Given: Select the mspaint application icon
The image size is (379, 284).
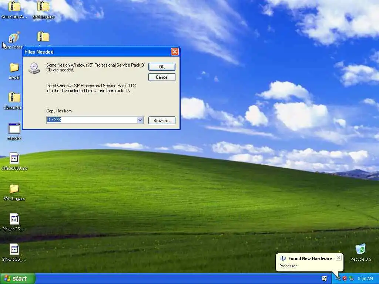Looking at the screenshot, I should (x=14, y=128).
